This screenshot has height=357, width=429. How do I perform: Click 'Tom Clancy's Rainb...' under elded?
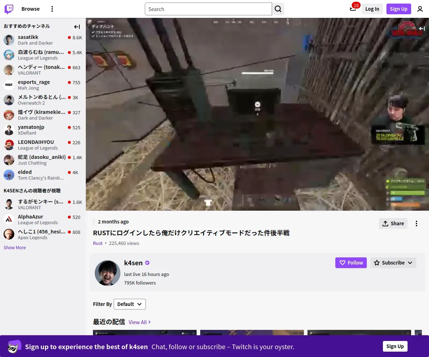click(x=41, y=178)
